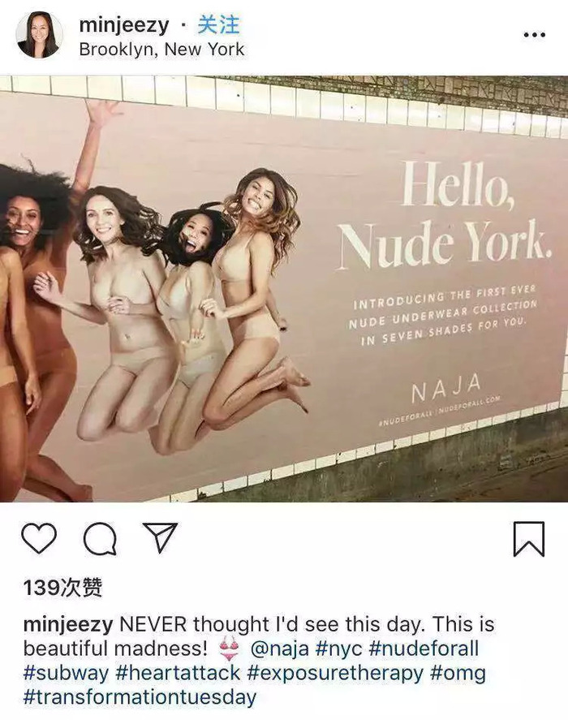The image size is (568, 720).
Task: Open the #subway hashtag
Action: [x=66, y=674]
